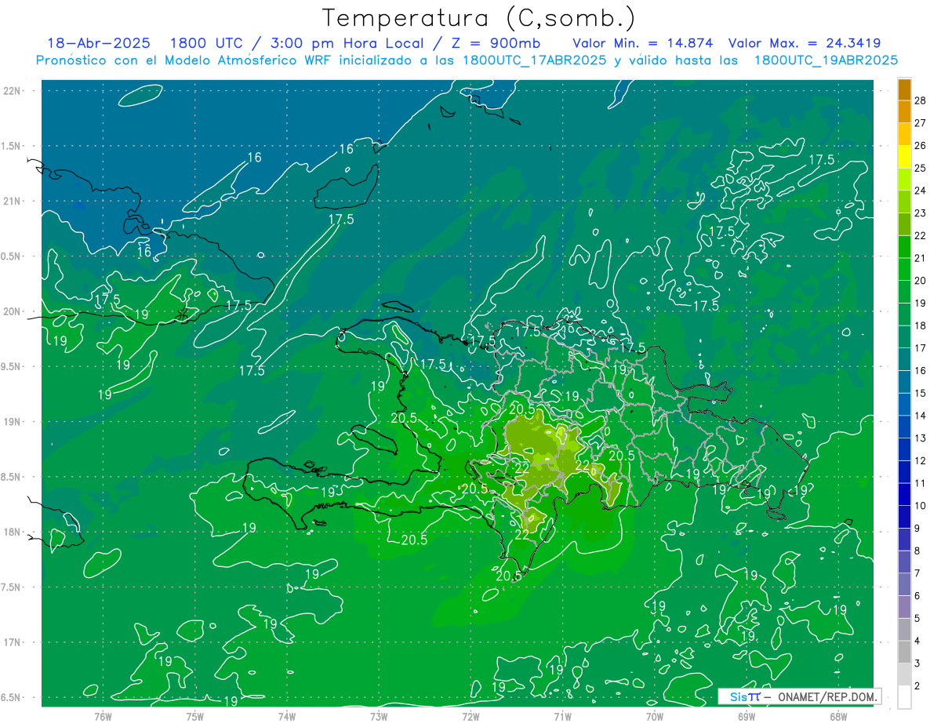Click the blue swatch between 13 and 14

click(904, 427)
